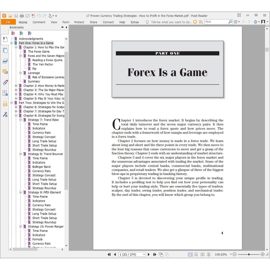Open the Acknowledgments bookmark
270x270 pixels.
coord(31,39)
